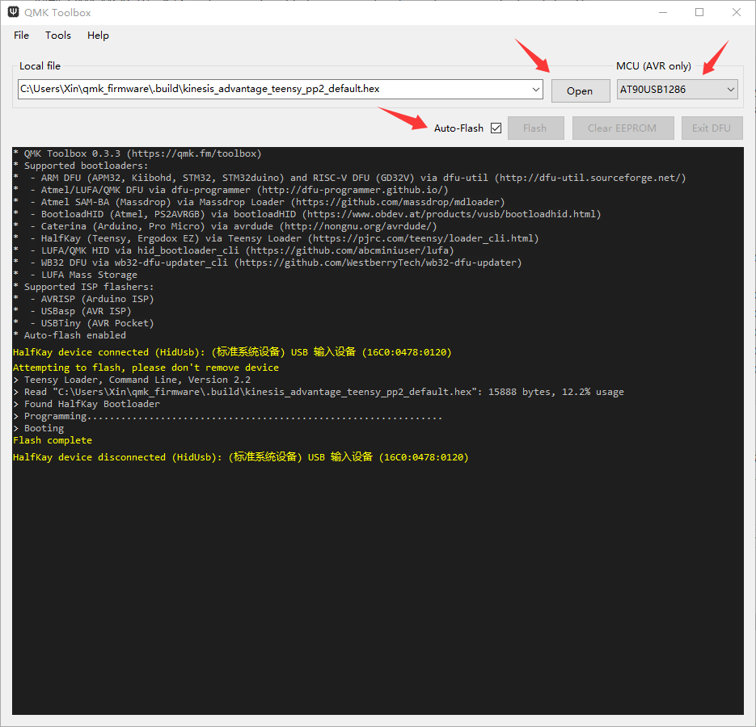The width and height of the screenshot is (756, 727).
Task: Open the Tools menu
Action: point(57,35)
